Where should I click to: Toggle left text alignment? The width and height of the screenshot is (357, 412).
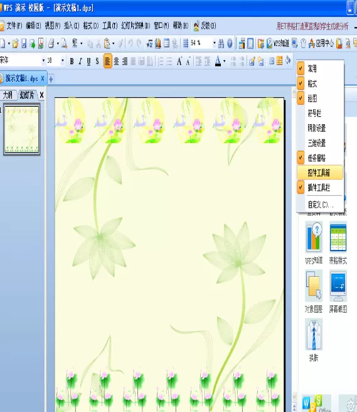click(x=108, y=61)
